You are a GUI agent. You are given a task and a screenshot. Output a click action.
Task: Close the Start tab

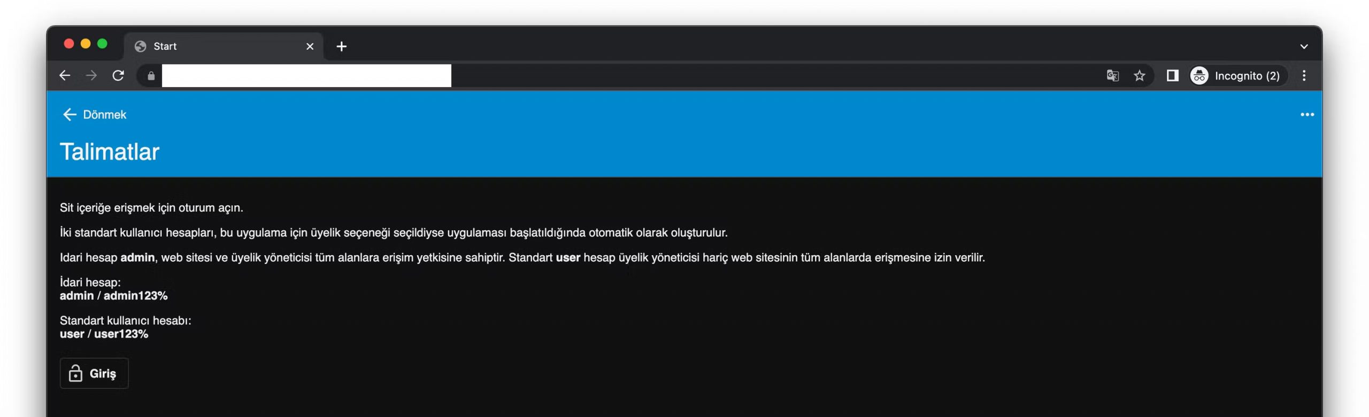[x=310, y=46]
